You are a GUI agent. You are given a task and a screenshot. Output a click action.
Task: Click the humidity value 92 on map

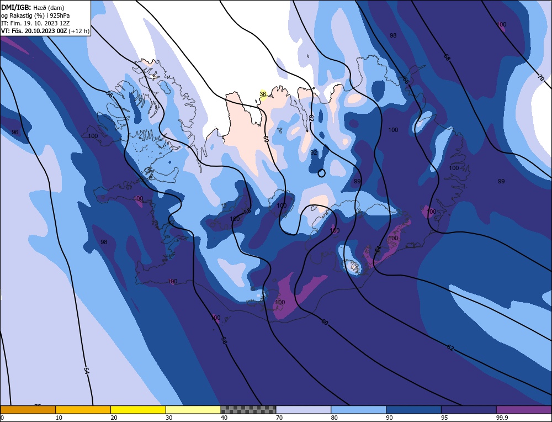[x=314, y=152]
